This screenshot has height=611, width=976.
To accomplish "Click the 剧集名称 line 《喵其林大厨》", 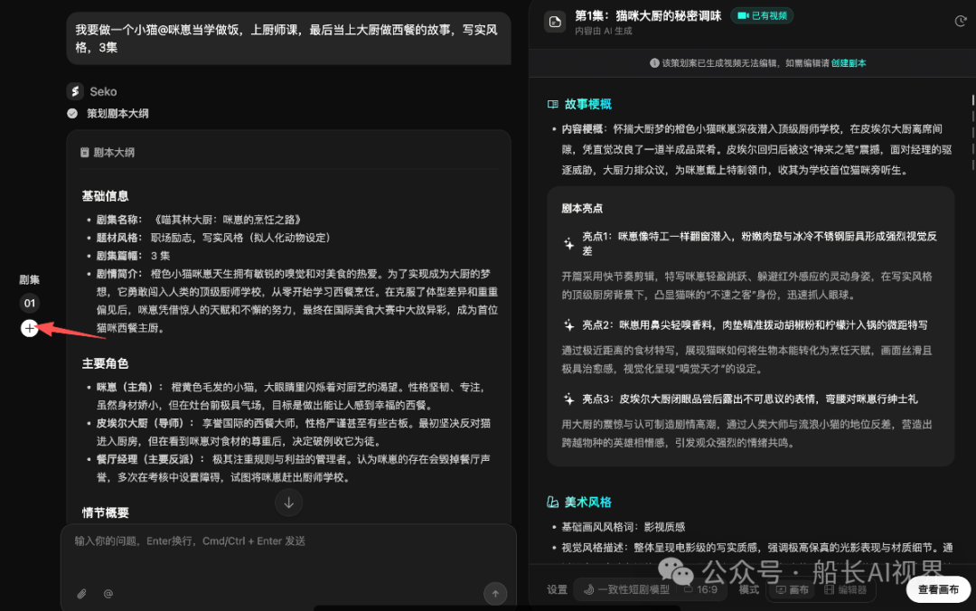I will coord(199,220).
